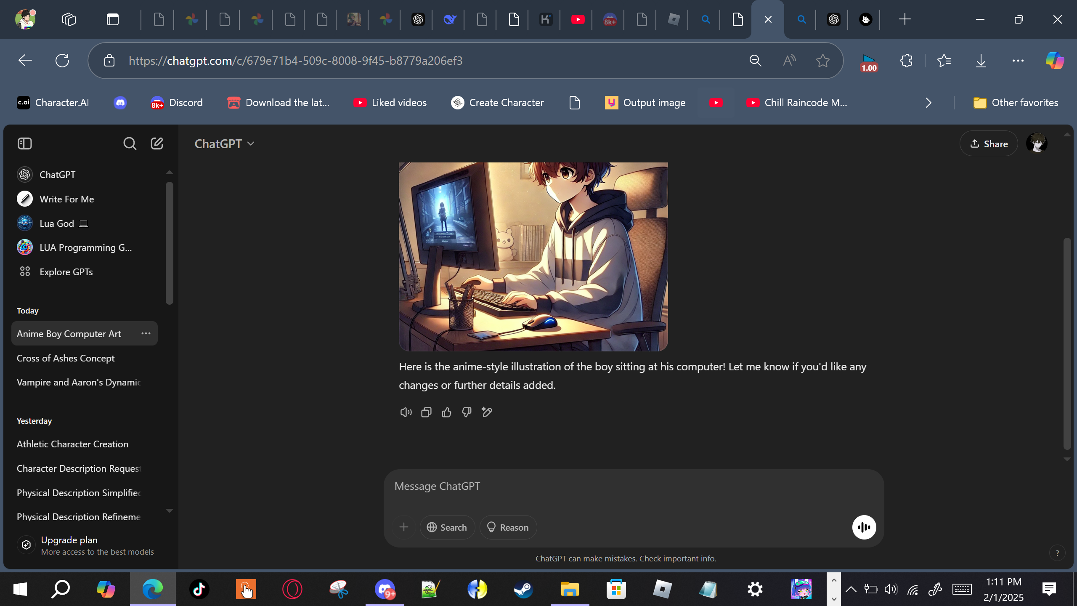Select Explore GPTs in sidebar
Image resolution: width=1077 pixels, height=606 pixels.
(x=66, y=272)
